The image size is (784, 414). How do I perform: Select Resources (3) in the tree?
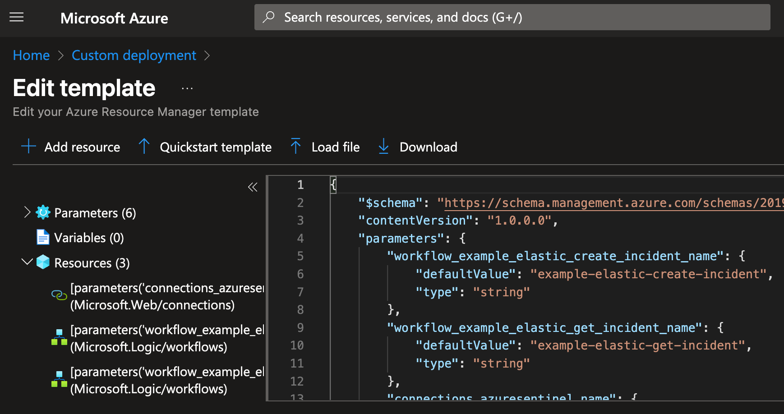[x=92, y=263]
